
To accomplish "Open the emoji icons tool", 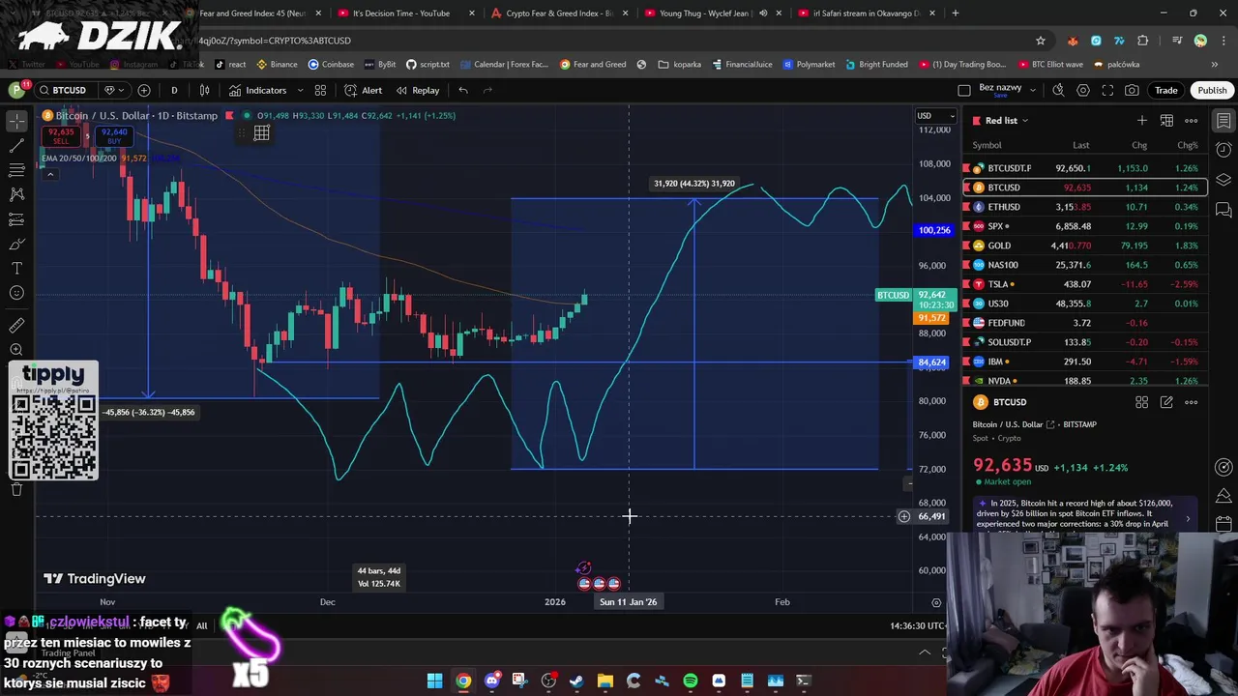I will [16, 293].
